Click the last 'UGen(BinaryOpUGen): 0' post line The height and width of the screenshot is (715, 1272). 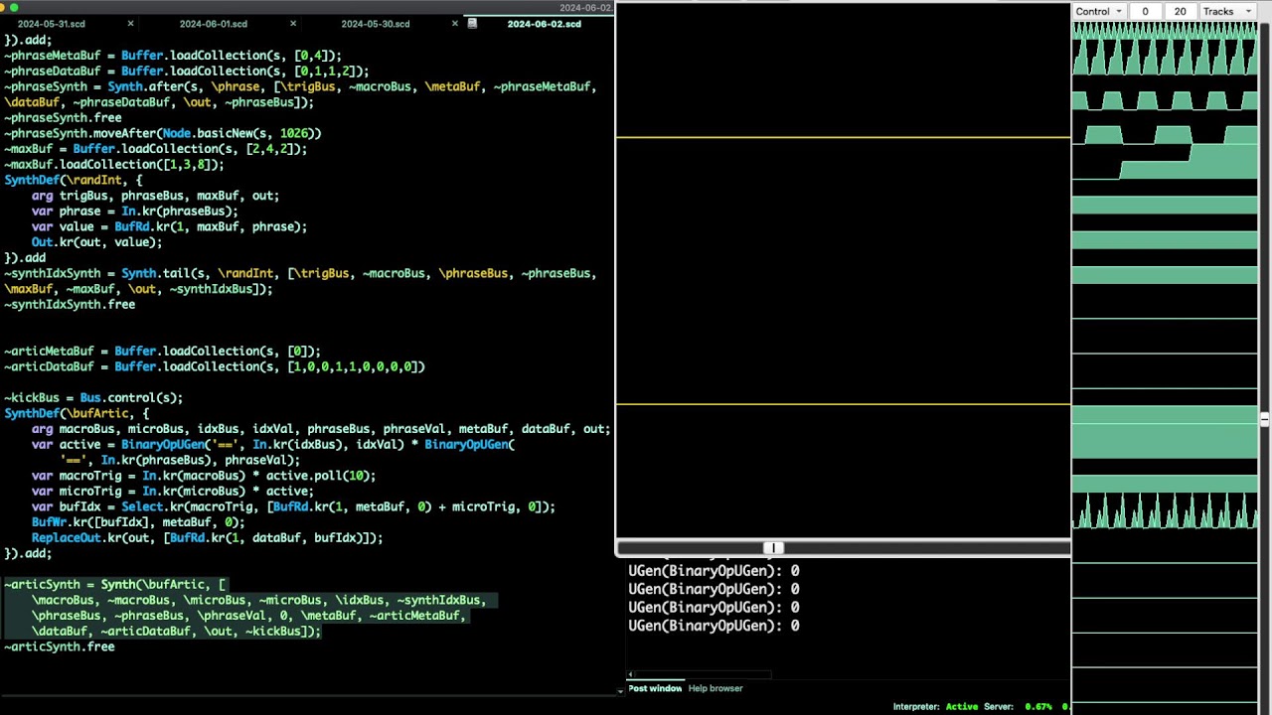(x=714, y=626)
